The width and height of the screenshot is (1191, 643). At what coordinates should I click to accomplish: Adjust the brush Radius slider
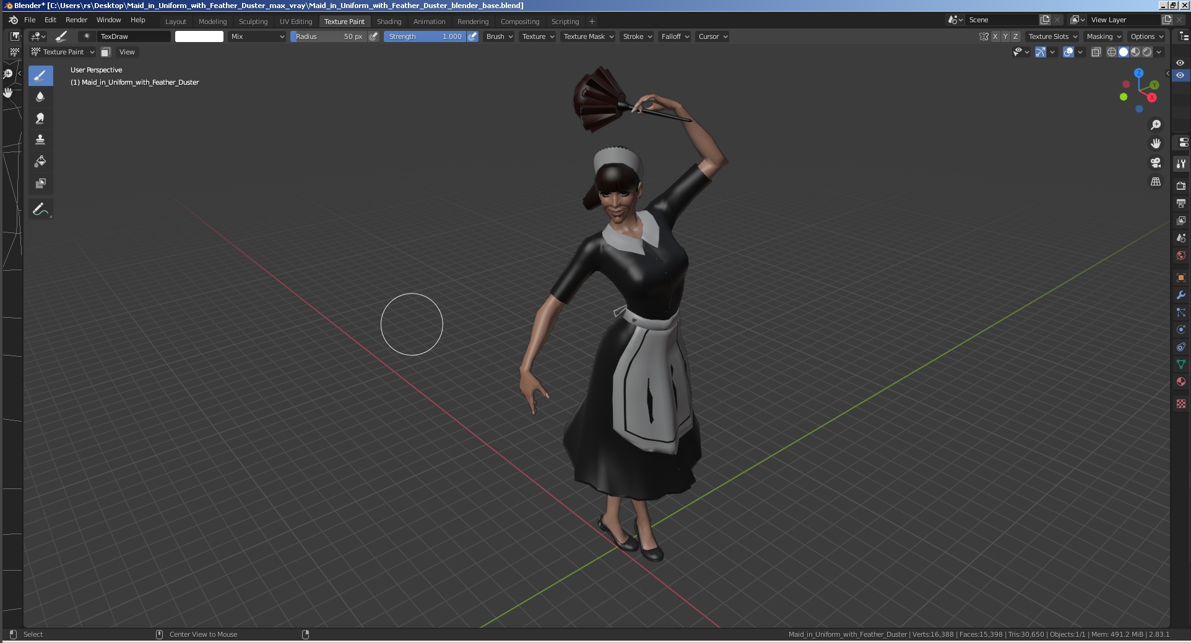(x=329, y=36)
